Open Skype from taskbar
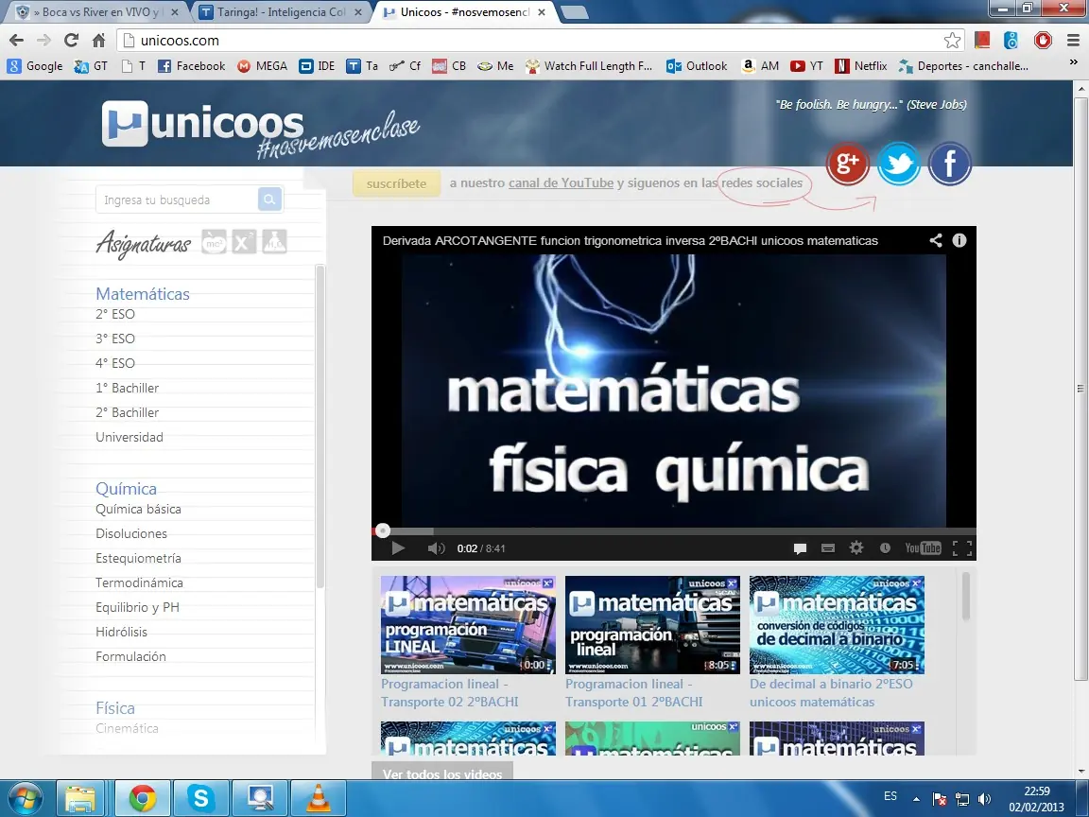The image size is (1089, 817). 200,798
